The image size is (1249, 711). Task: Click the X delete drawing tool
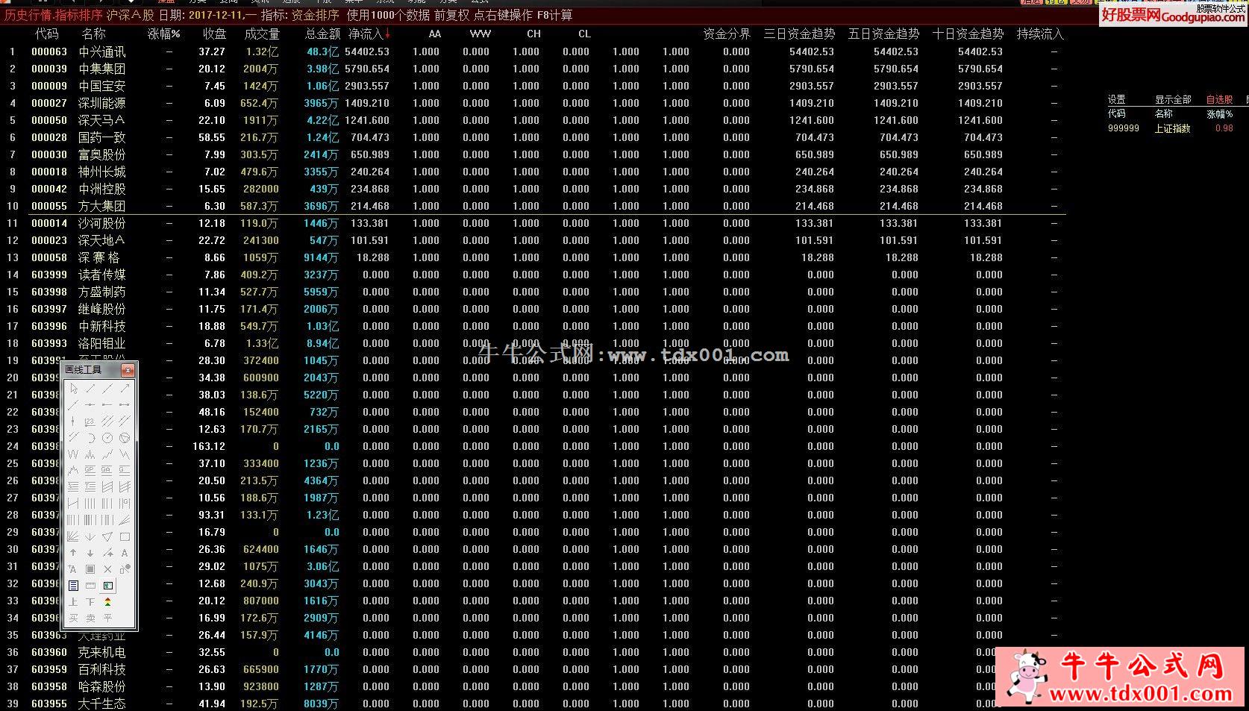[107, 569]
